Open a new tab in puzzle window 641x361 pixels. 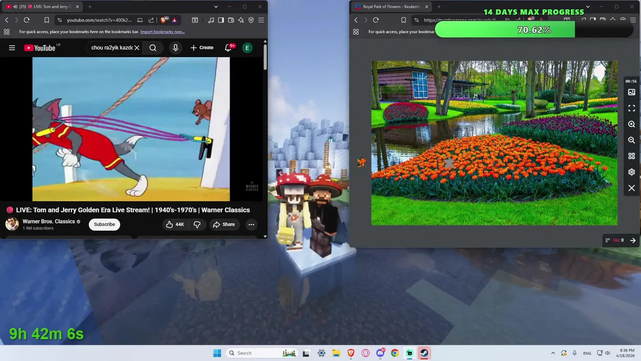click(x=439, y=7)
